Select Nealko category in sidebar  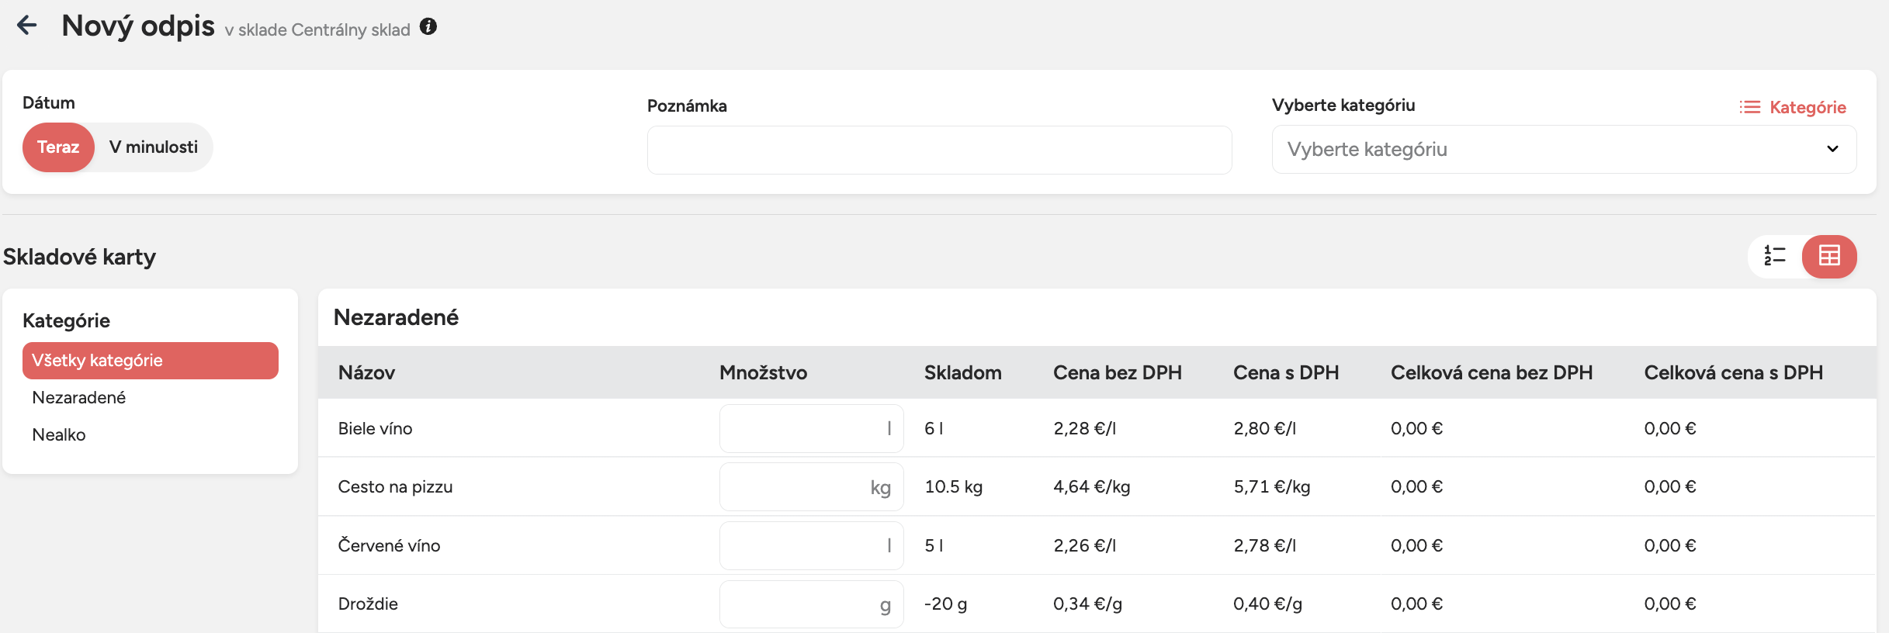click(x=59, y=435)
